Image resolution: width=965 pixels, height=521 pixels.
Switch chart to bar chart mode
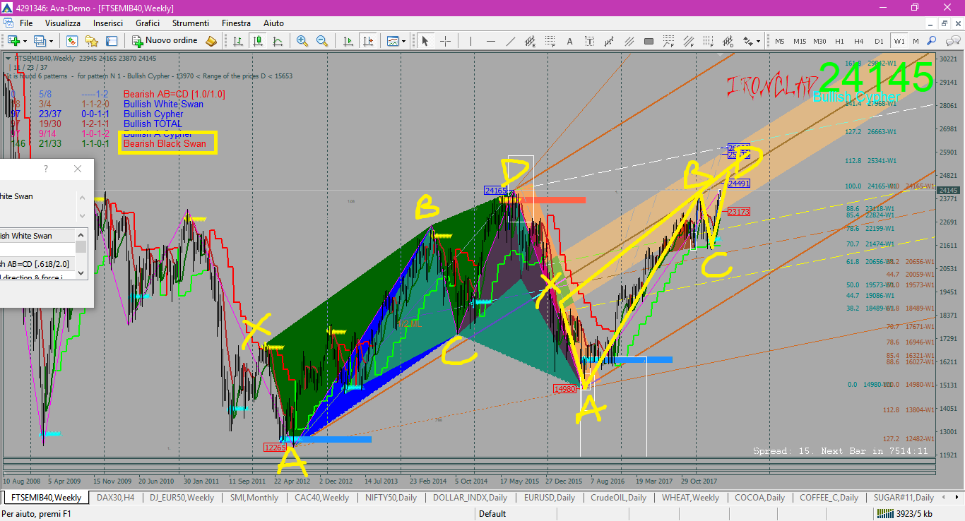pos(238,41)
